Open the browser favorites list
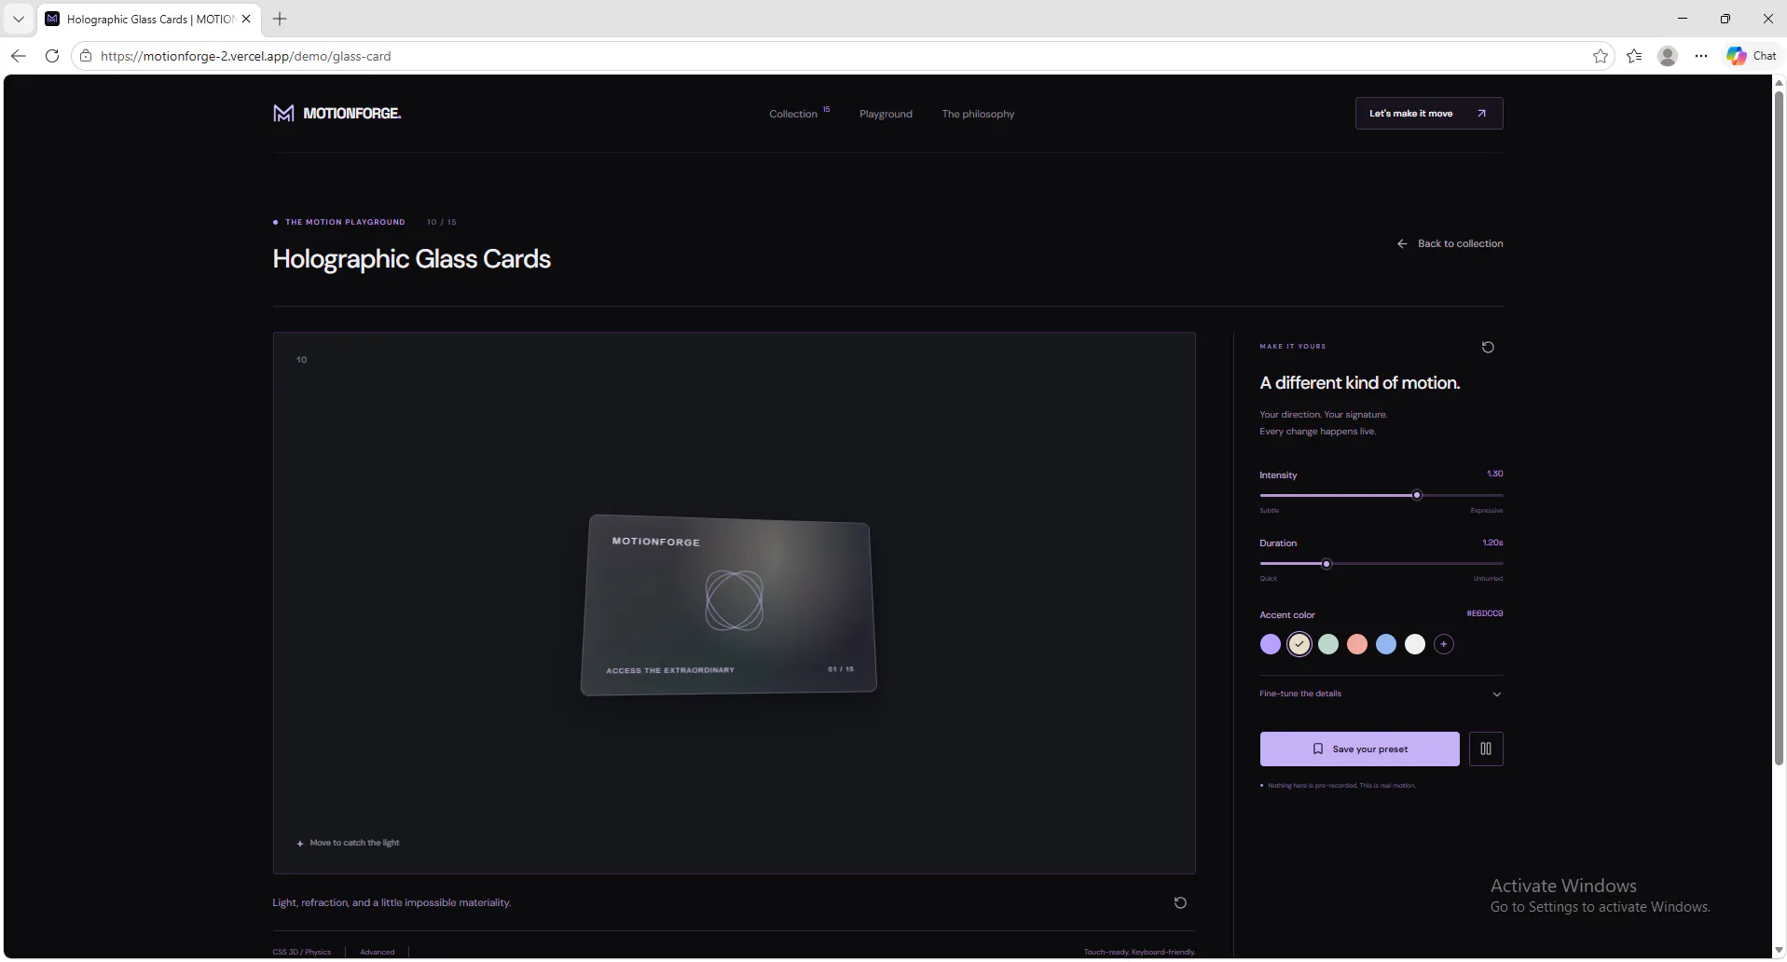This screenshot has width=1787, height=962. [x=1634, y=56]
